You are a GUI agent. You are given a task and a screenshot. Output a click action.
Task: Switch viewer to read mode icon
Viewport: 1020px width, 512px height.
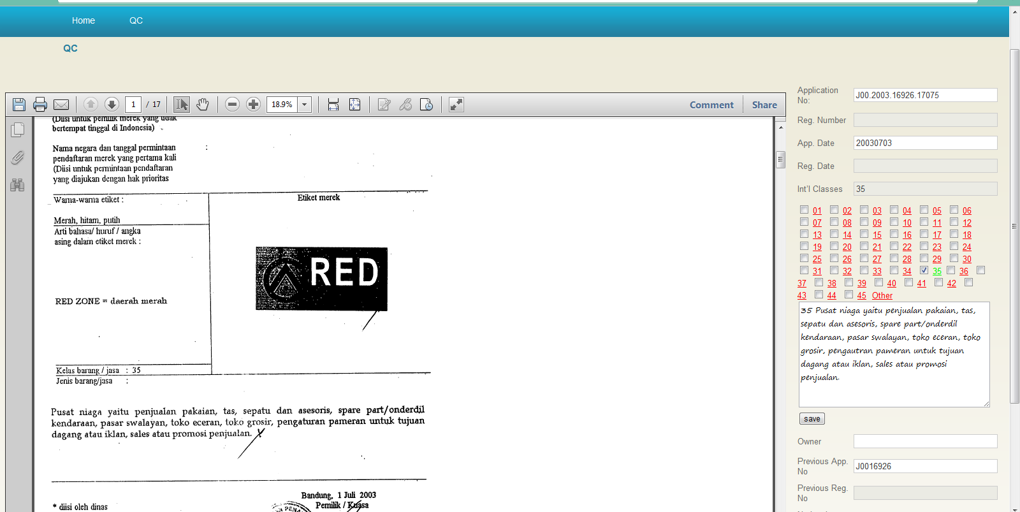point(456,105)
